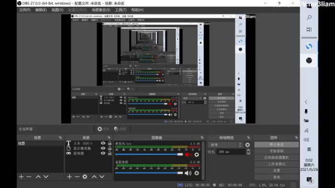Viewport: 335px width, 188px height.
Task: Remove scene with the minus icon in 场景 panel
Action: (x=29, y=177)
